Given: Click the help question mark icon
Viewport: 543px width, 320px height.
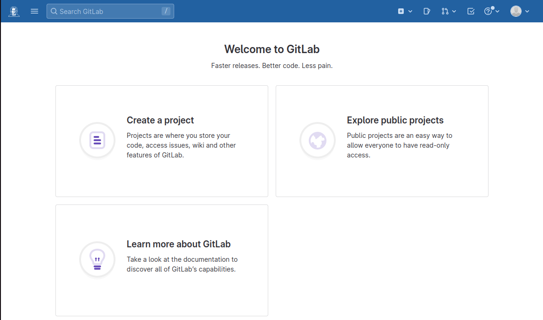Looking at the screenshot, I should [x=488, y=12].
